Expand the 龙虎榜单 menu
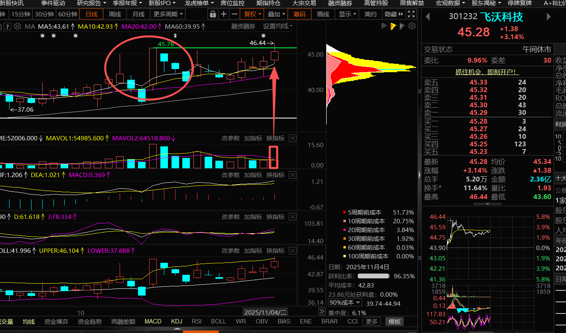 point(199,3)
